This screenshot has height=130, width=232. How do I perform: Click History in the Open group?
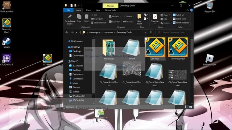(165, 23)
